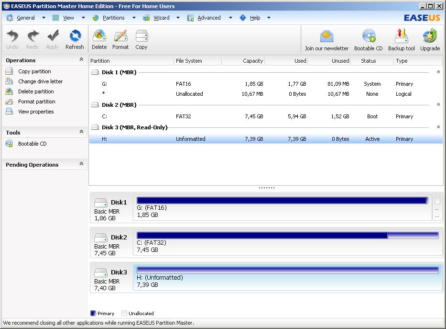Select the G: FAT16 partition row

coord(266,84)
